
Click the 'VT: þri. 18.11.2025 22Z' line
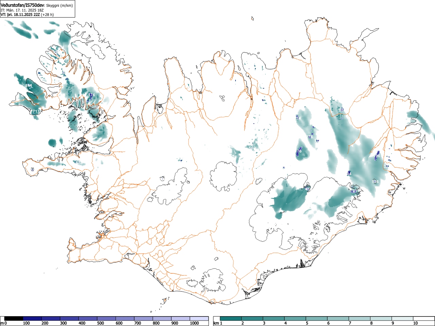pos(20,15)
